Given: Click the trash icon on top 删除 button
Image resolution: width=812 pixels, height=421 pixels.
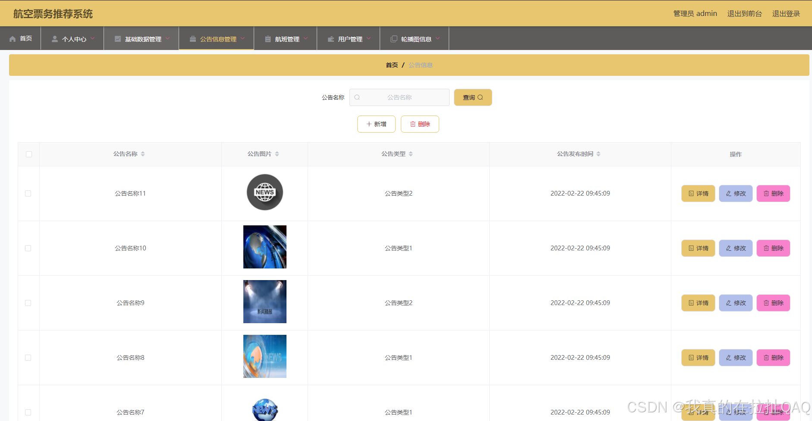Looking at the screenshot, I should [x=413, y=124].
